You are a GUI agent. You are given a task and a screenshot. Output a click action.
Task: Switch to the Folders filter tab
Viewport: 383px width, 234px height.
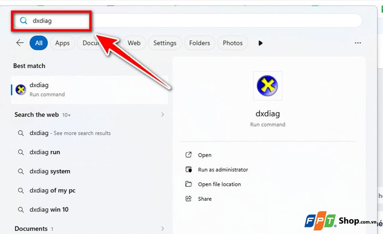[x=200, y=43]
